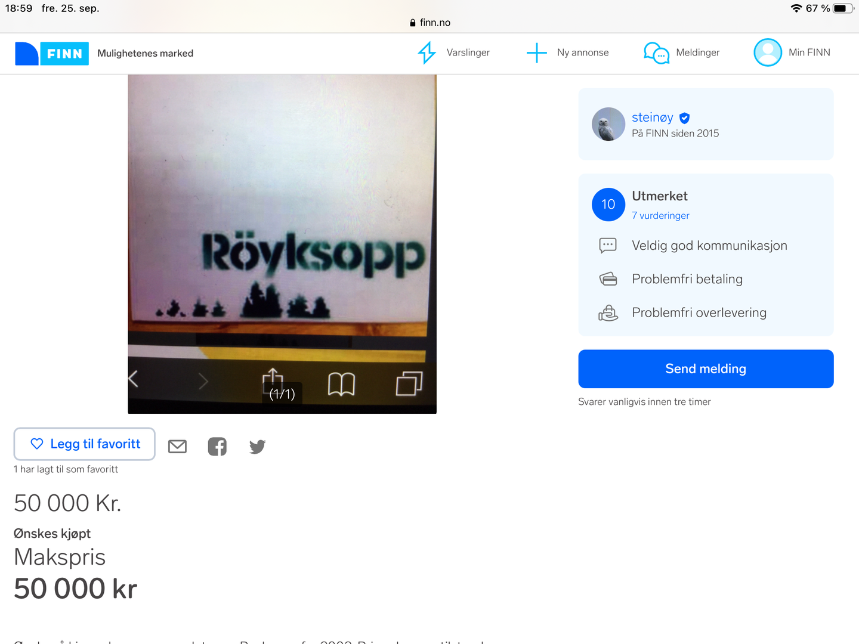Share the ad on Twitter

257,446
